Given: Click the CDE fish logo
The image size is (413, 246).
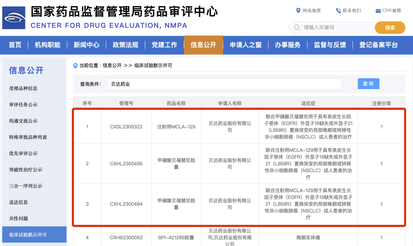Looking at the screenshot, I should click(13, 17).
